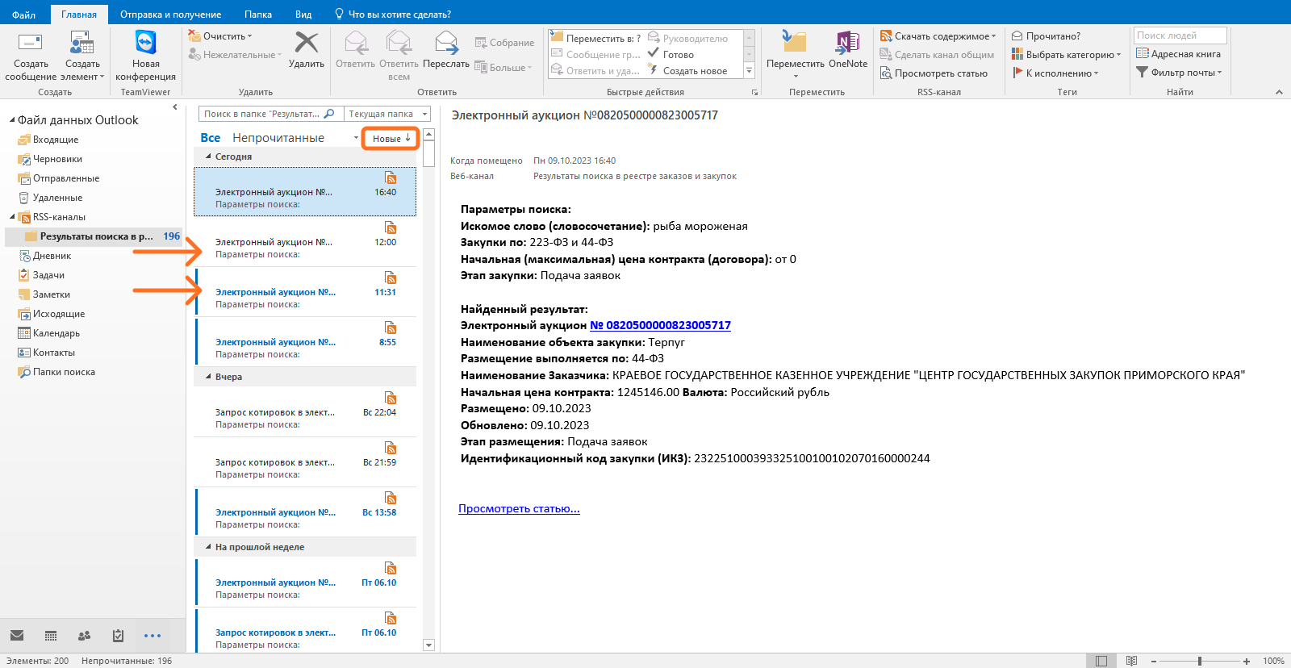Select the Done quick step
The image size is (1291, 668).
671,54
